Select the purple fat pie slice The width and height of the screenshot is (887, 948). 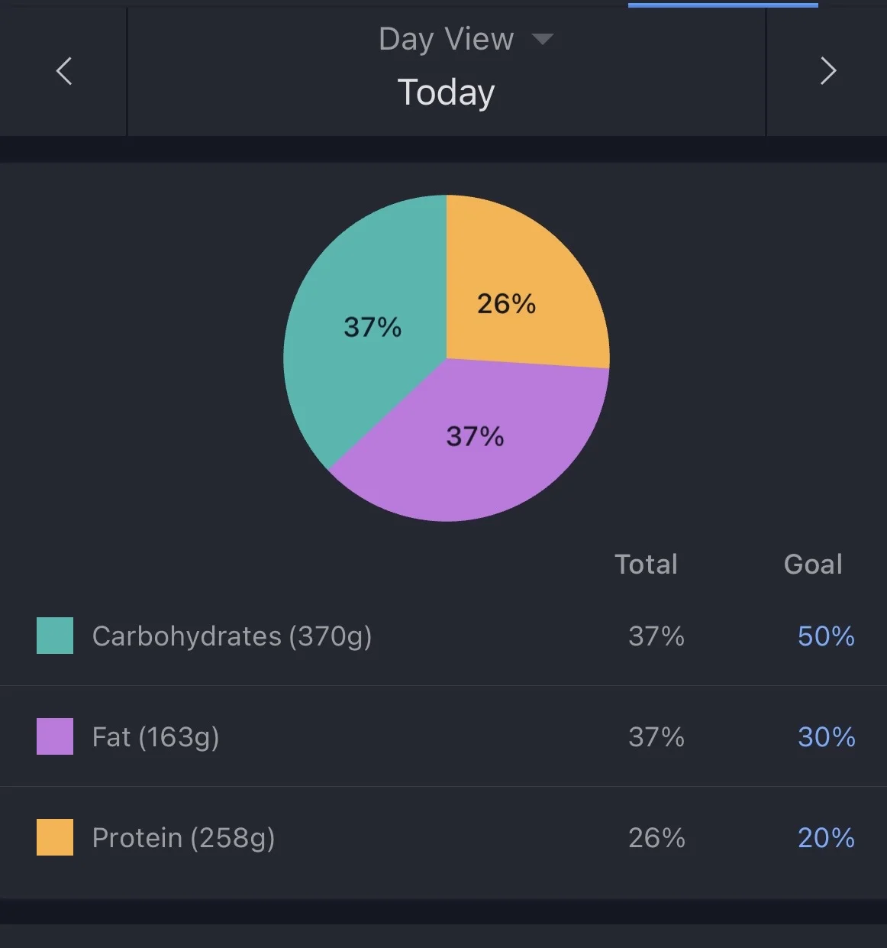(473, 443)
